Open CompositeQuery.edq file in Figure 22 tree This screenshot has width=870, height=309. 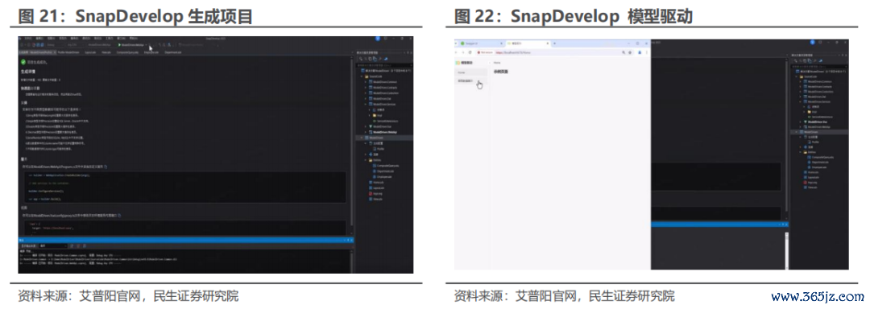click(821, 157)
